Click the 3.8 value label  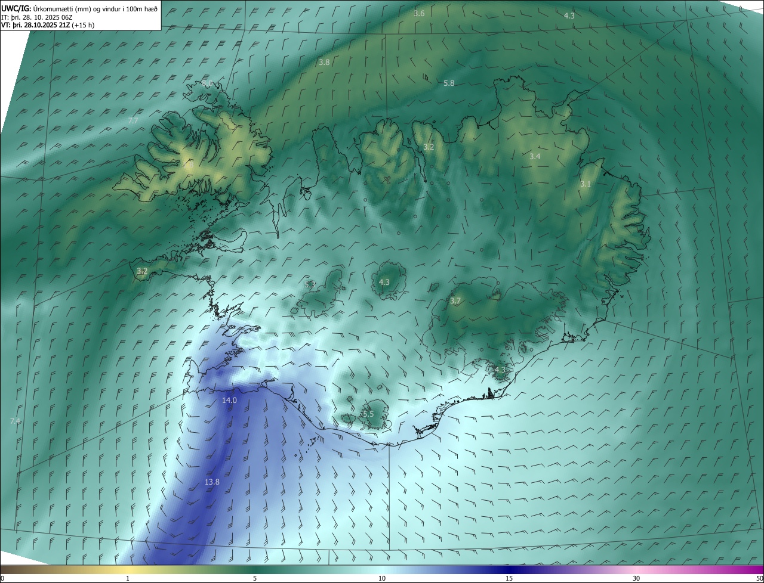tap(324, 62)
